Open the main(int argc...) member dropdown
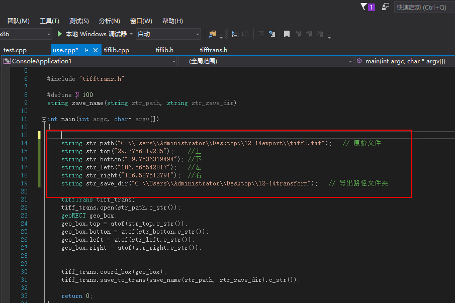Viewport: 455px width, 303px height. click(x=405, y=61)
